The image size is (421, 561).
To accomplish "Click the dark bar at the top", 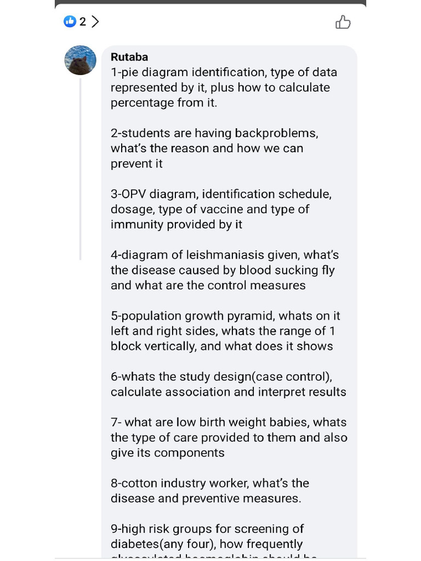I will (210, 2).
